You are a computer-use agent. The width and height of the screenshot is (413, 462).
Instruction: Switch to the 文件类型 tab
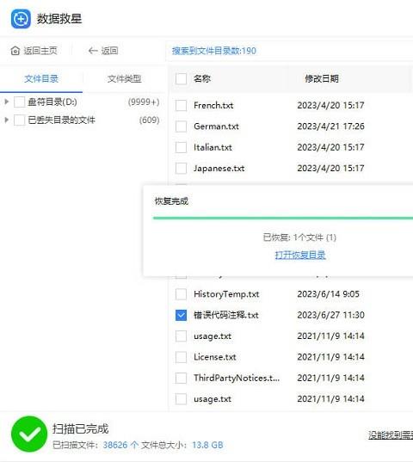tap(124, 78)
